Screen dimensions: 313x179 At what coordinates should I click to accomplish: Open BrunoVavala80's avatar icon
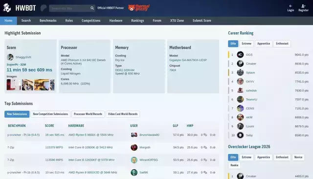134,135
